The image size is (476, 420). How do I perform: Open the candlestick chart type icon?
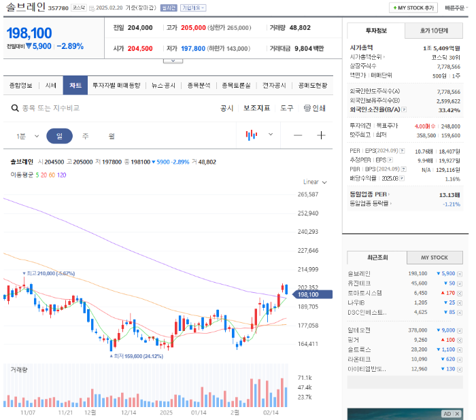coord(252,135)
